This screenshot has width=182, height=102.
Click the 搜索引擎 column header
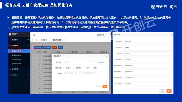coord(74,52)
